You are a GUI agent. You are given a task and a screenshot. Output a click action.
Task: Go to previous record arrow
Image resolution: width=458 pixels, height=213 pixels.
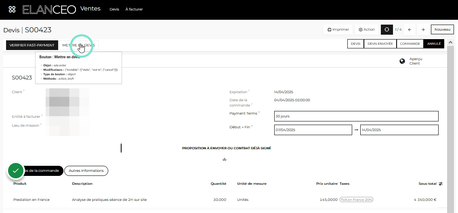(x=410, y=29)
